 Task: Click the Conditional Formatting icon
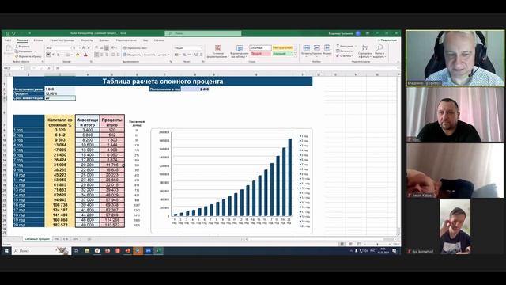(x=218, y=47)
